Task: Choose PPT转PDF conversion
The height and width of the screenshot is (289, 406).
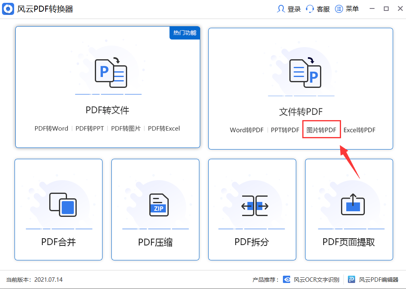Action: pos(285,130)
